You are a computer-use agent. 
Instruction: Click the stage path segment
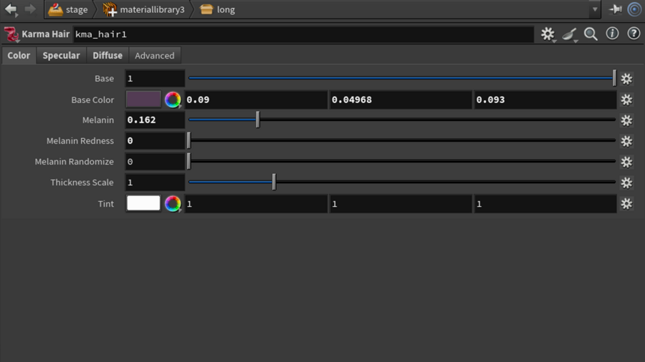tap(68, 9)
